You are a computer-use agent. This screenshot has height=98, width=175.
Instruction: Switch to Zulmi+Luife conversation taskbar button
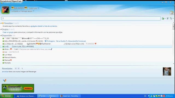coord(48,96)
